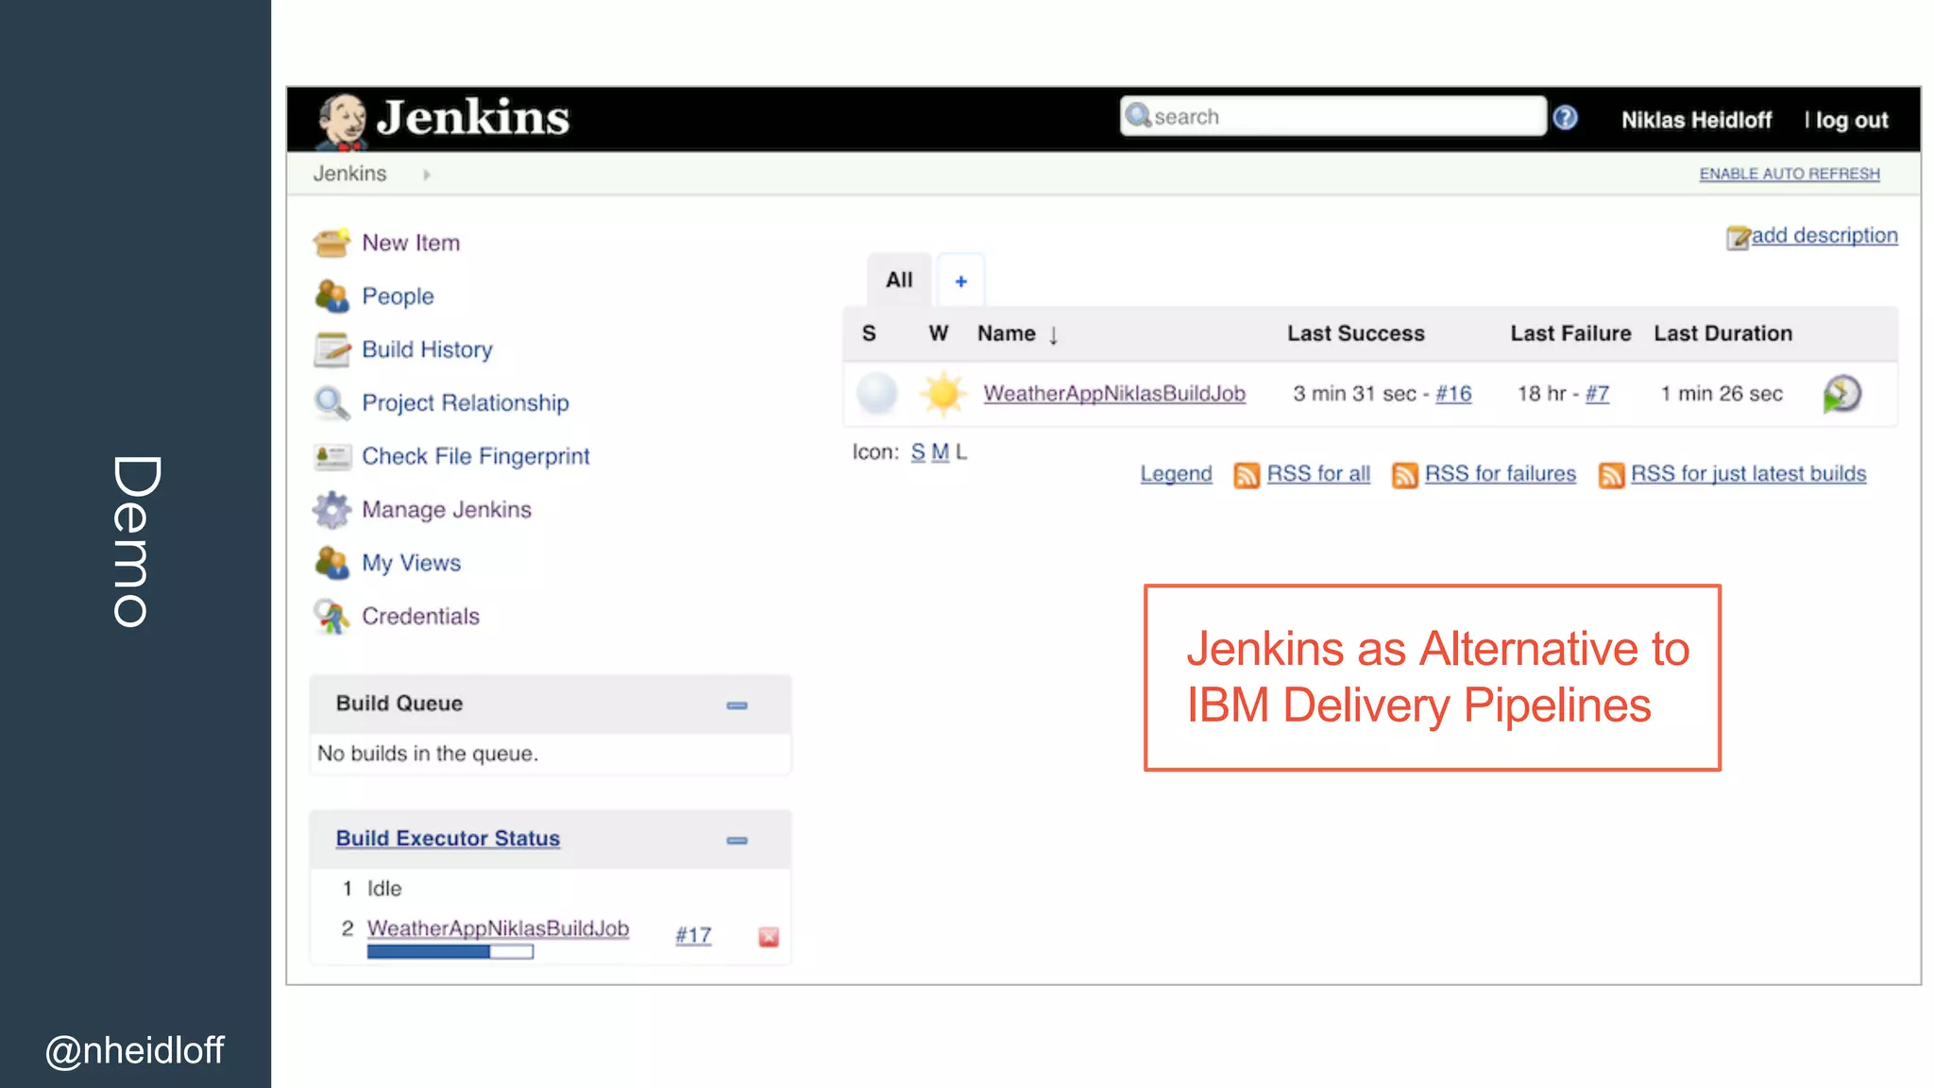Open Manage Jenkins page
The height and width of the screenshot is (1088, 1934).
pyautogui.click(x=447, y=510)
